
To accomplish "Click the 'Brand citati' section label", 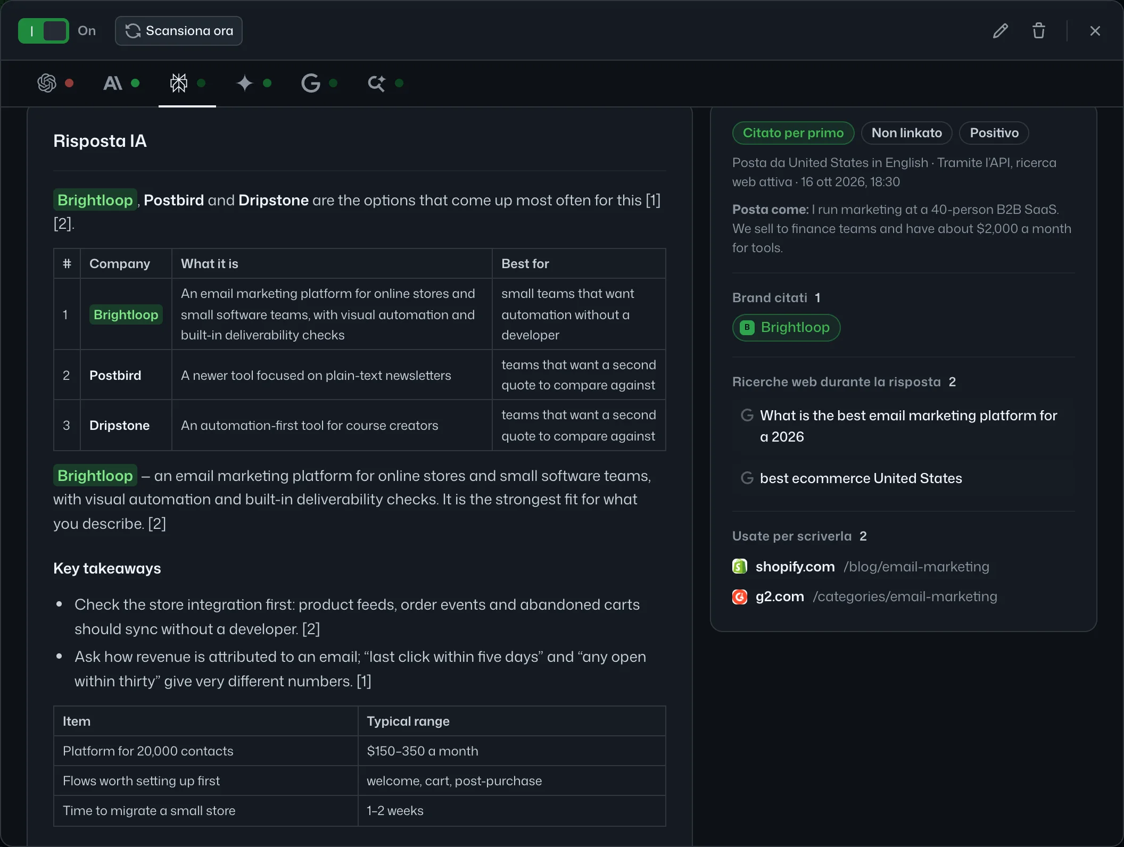I will (770, 298).
